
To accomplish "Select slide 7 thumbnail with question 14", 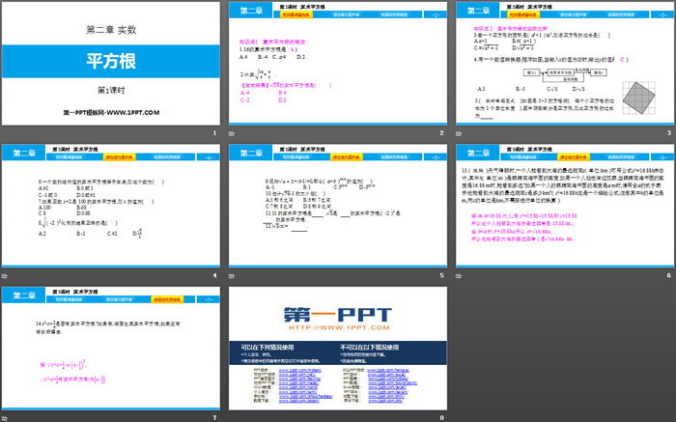I will 111,348.
